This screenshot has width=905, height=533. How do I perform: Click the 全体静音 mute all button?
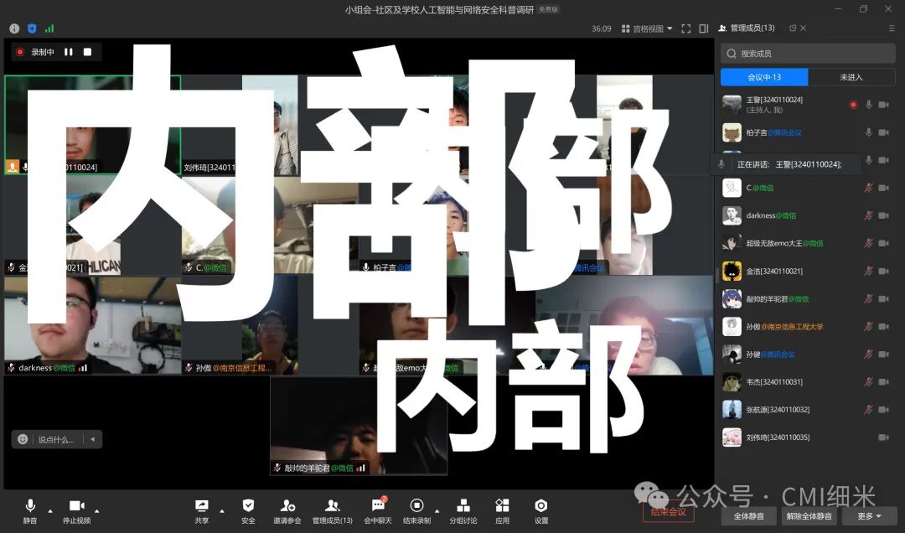tap(748, 515)
